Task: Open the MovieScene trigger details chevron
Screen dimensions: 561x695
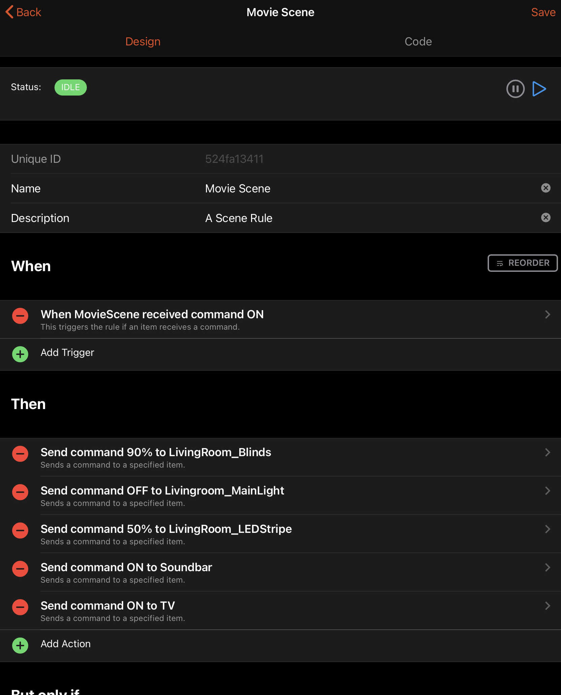Action: pos(547,315)
